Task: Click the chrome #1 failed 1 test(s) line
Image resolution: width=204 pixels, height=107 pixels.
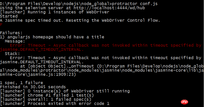Action: coord(47,95)
